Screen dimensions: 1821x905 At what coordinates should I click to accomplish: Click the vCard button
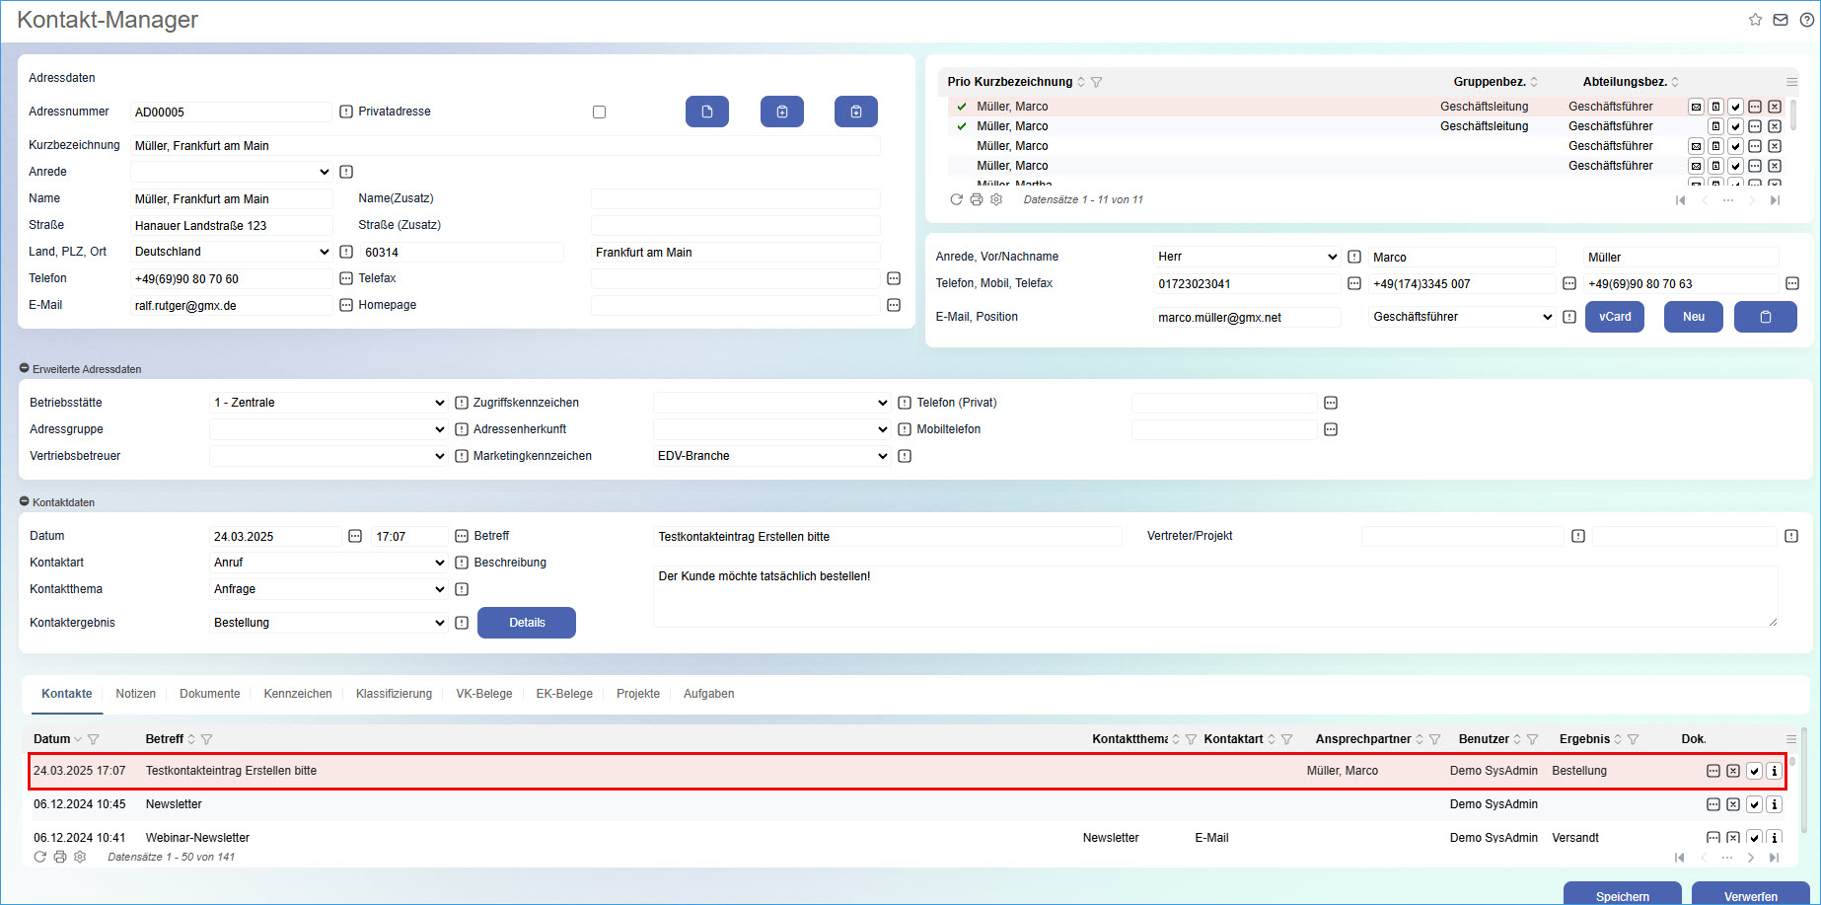tap(1614, 317)
